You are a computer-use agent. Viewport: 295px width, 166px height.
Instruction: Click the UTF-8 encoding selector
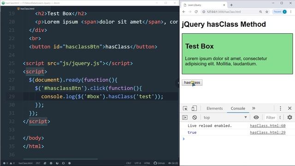(138, 163)
